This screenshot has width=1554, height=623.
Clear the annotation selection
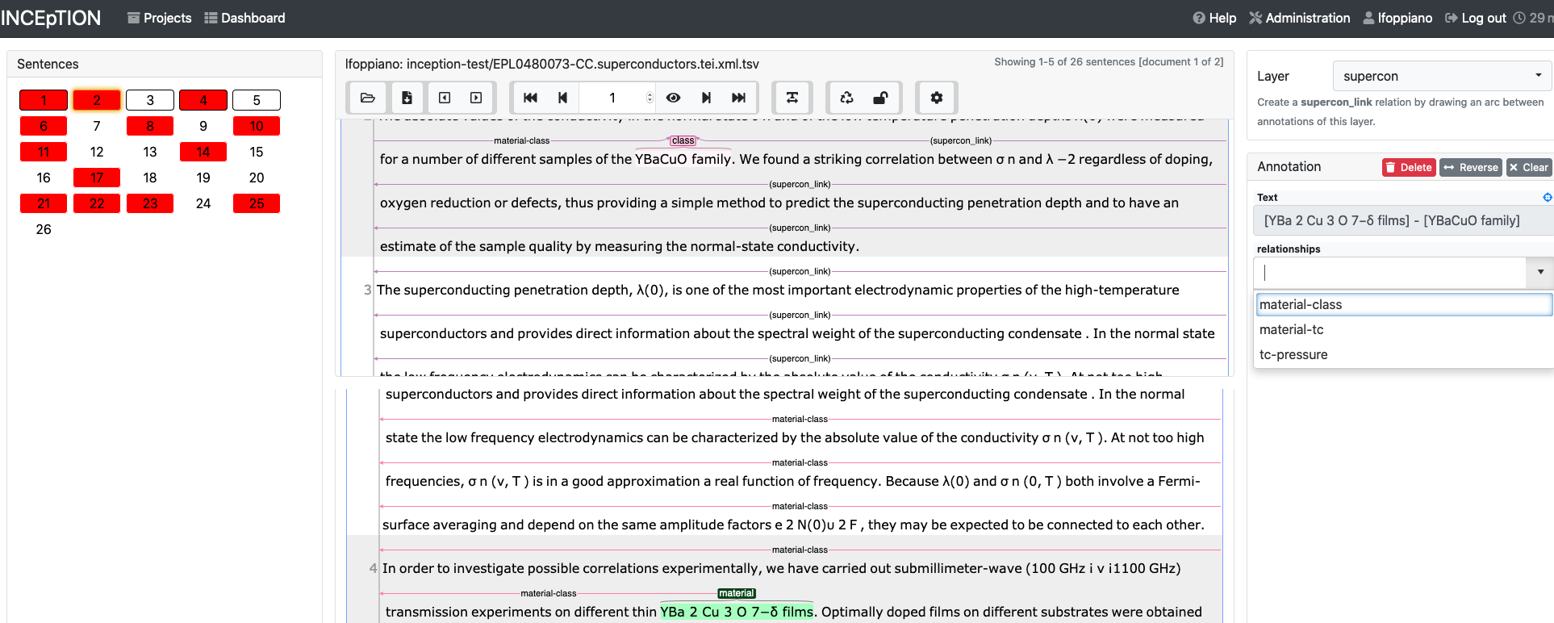pyautogui.click(x=1529, y=167)
